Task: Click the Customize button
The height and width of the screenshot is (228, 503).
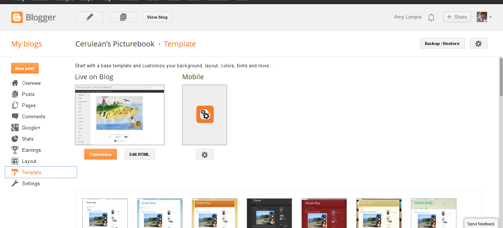Action: [x=100, y=154]
